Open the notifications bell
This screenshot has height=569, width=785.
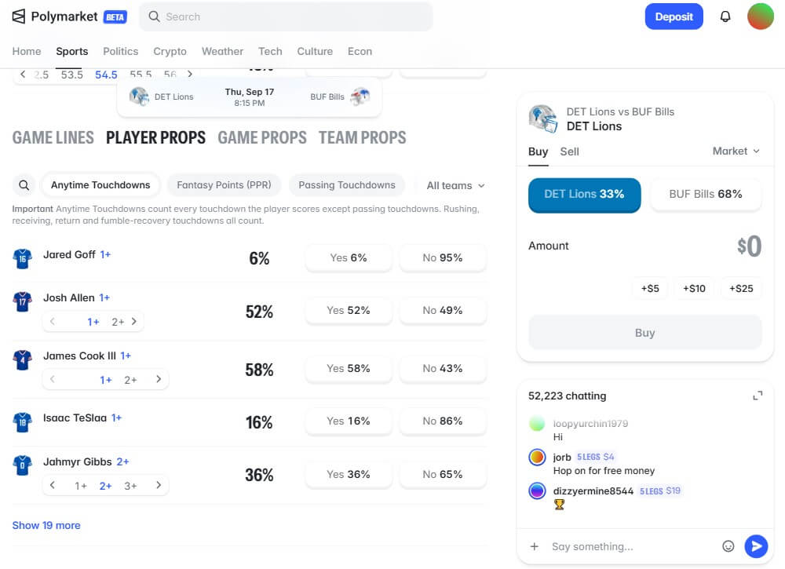pos(725,16)
